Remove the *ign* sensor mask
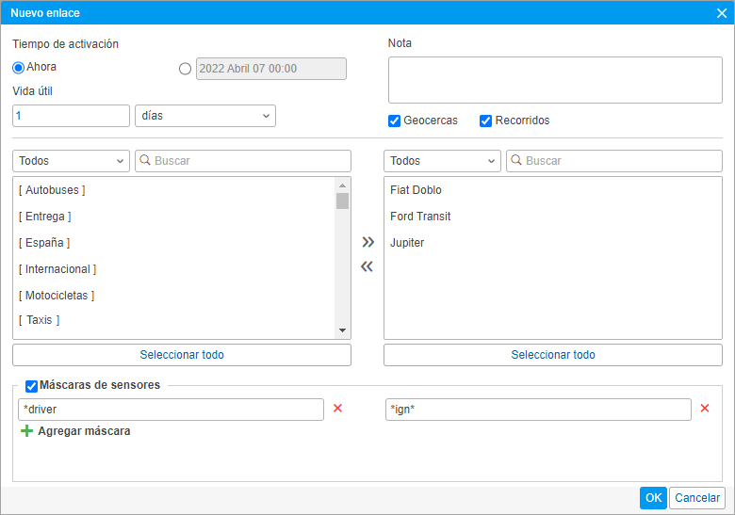Image resolution: width=735 pixels, height=515 pixels. point(704,409)
